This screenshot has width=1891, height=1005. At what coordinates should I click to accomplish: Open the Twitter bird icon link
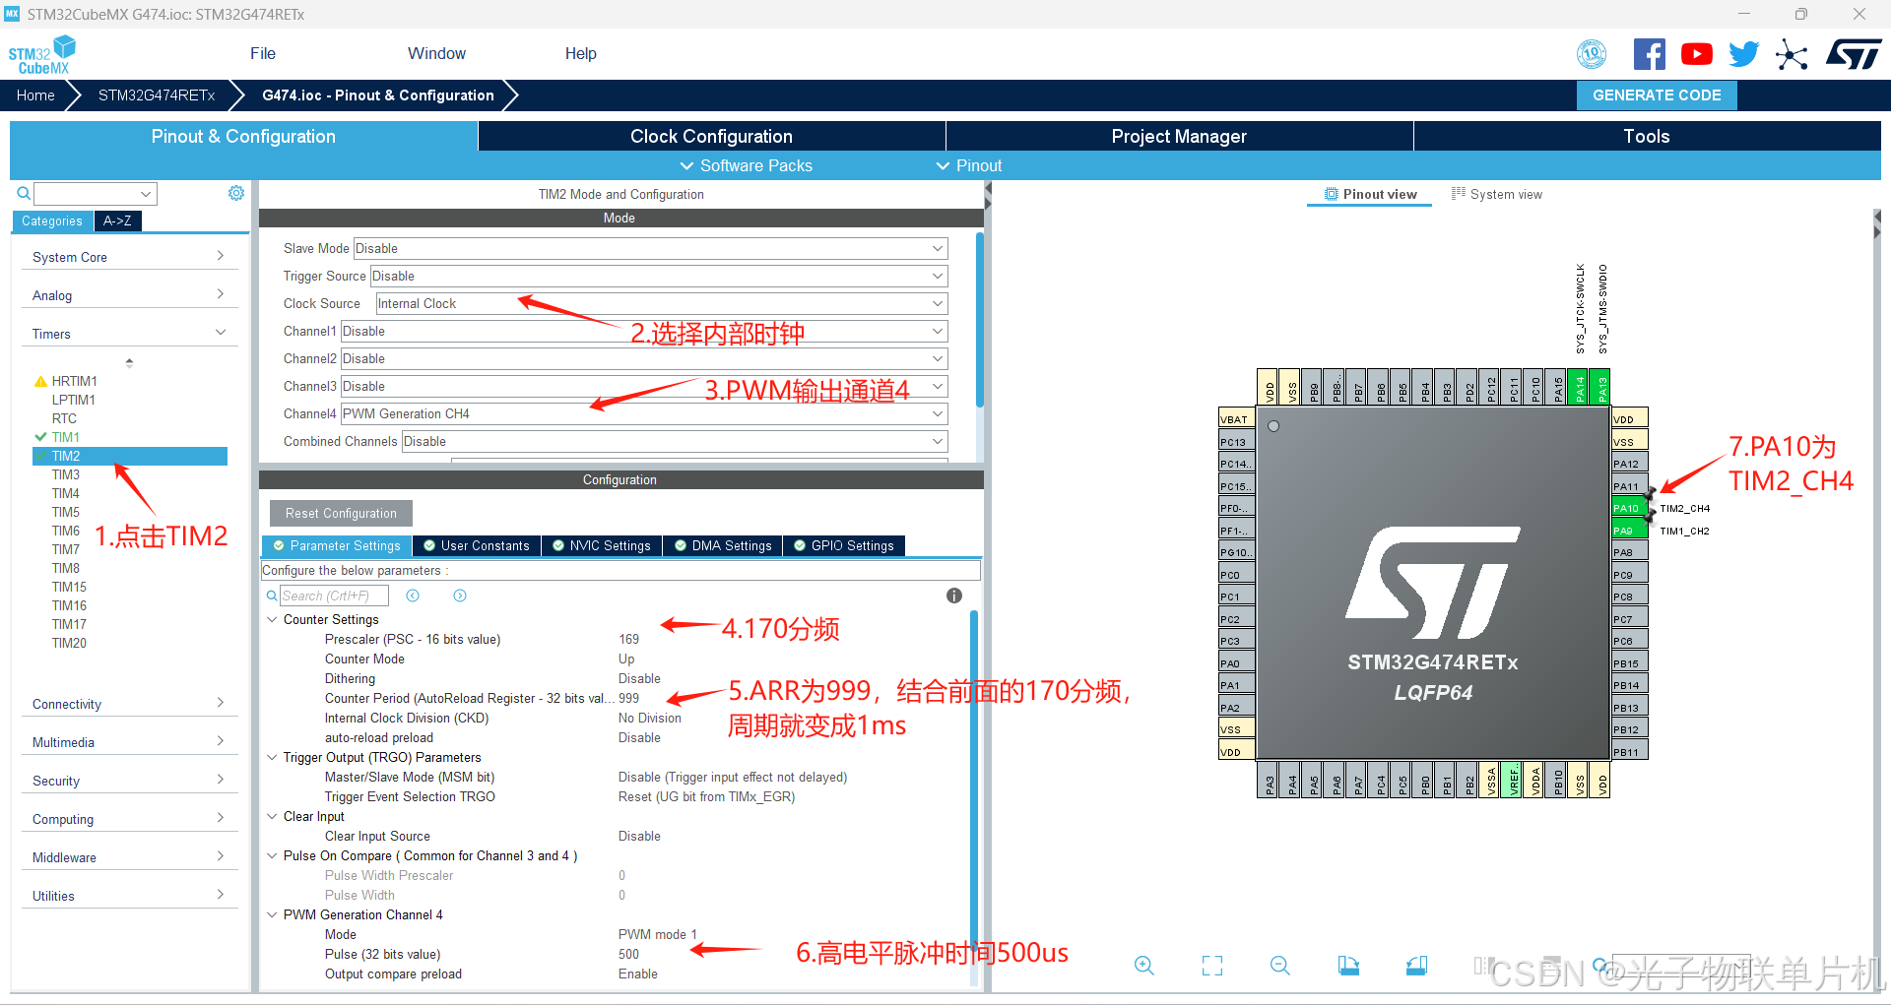[x=1743, y=54]
